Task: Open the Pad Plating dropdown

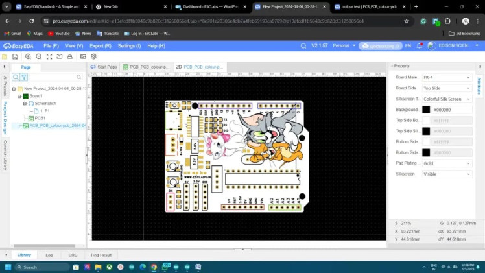Action: [447, 163]
